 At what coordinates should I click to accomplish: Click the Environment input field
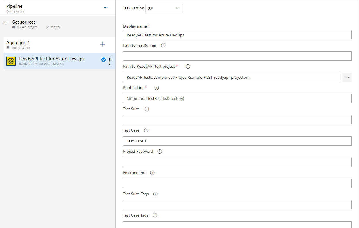click(237, 183)
